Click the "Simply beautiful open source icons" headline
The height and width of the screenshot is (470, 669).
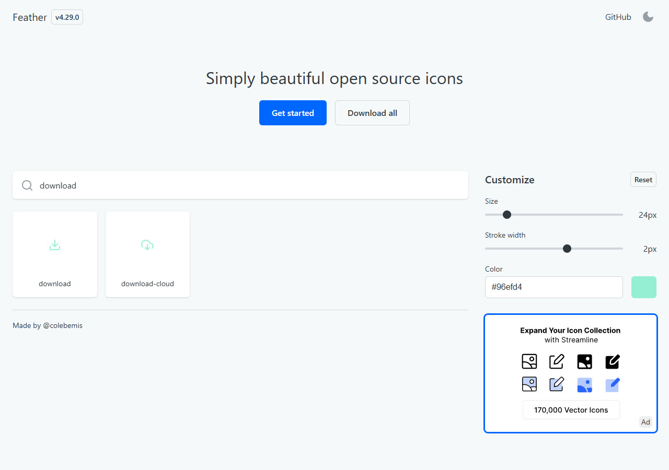click(334, 78)
